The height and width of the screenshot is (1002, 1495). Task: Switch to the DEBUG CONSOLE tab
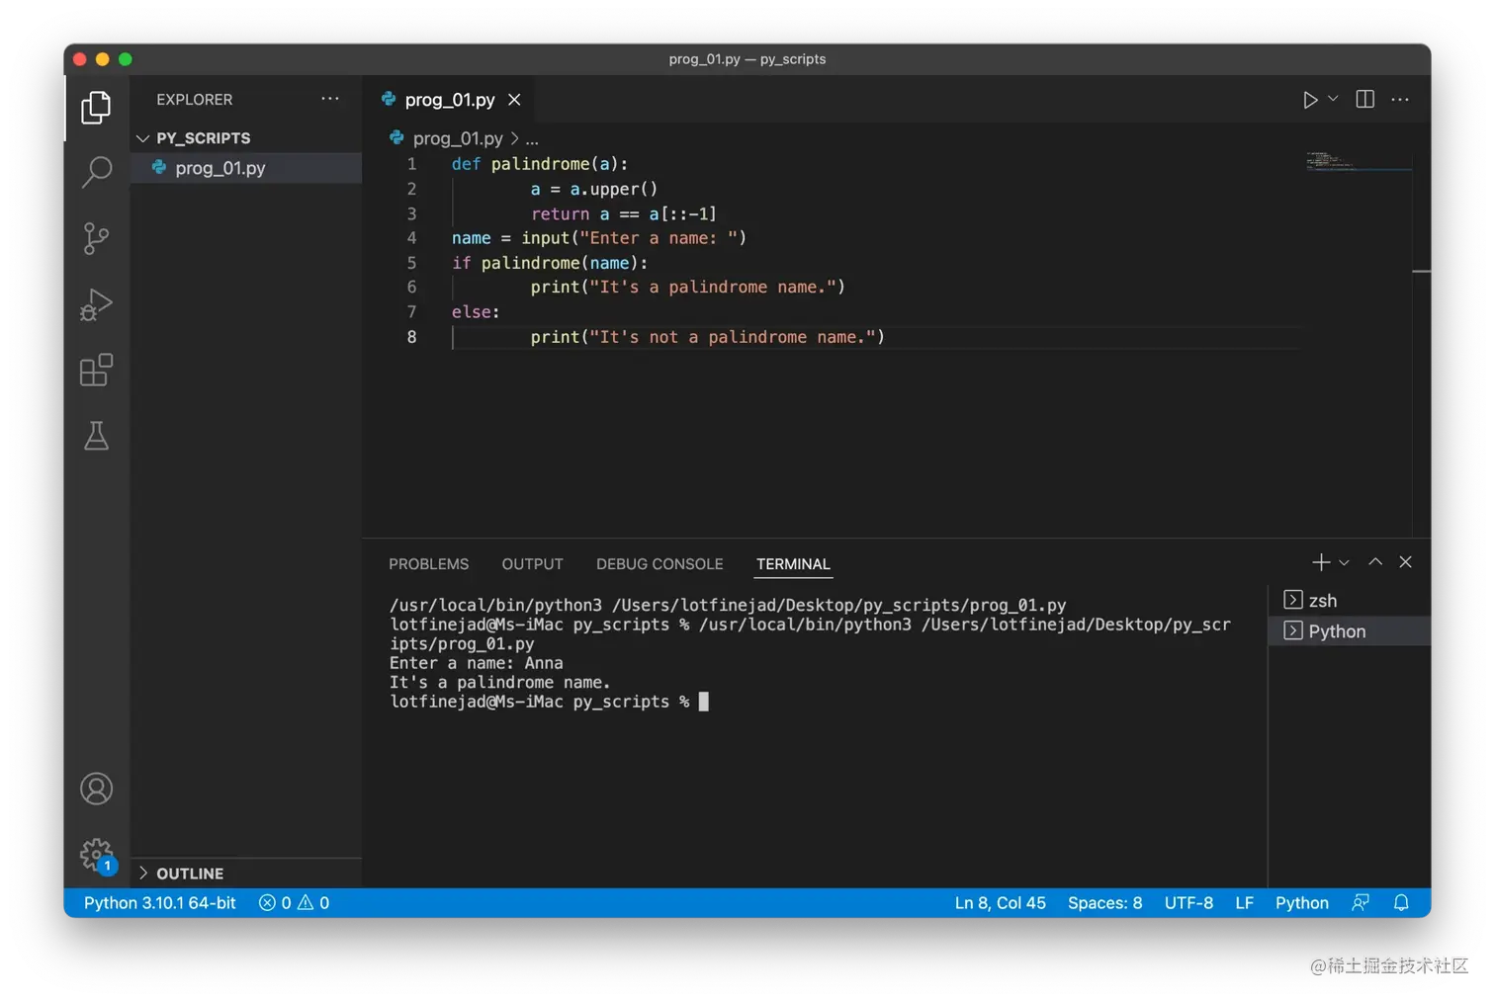coord(660,564)
